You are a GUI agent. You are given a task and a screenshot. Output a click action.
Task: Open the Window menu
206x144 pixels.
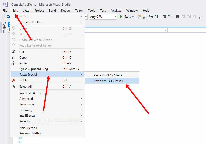coord(132,11)
